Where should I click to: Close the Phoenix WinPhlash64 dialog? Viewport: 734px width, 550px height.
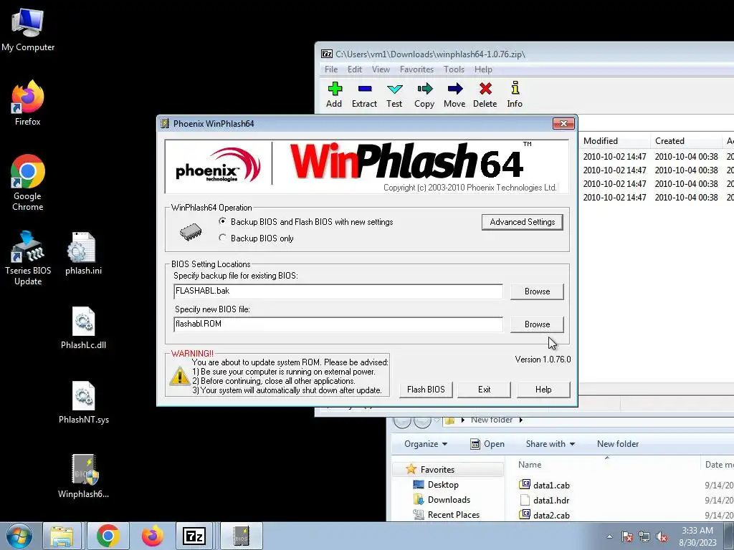pos(563,123)
